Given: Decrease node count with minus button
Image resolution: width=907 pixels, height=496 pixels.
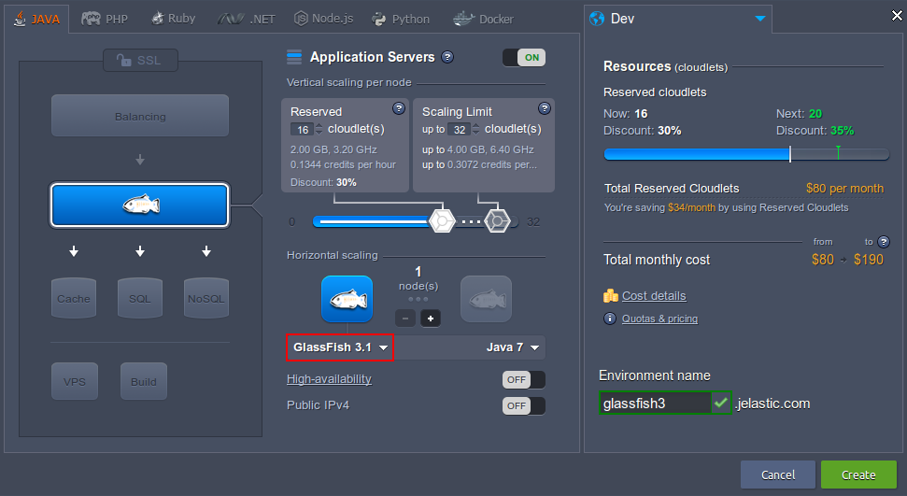Looking at the screenshot, I should tap(405, 319).
